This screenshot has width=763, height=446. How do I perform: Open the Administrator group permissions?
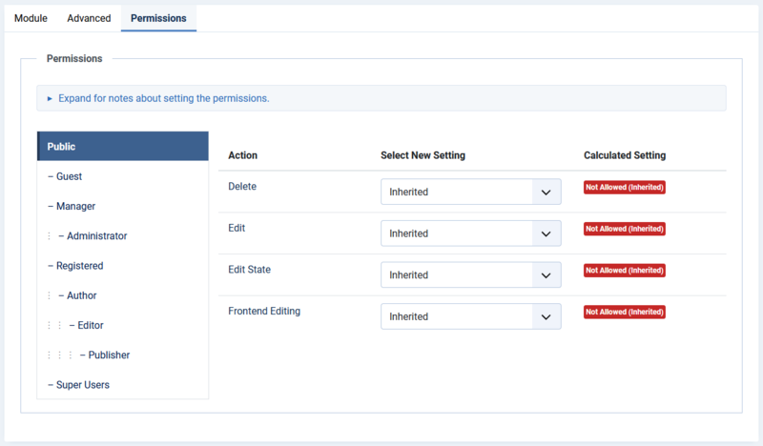pyautogui.click(x=123, y=236)
